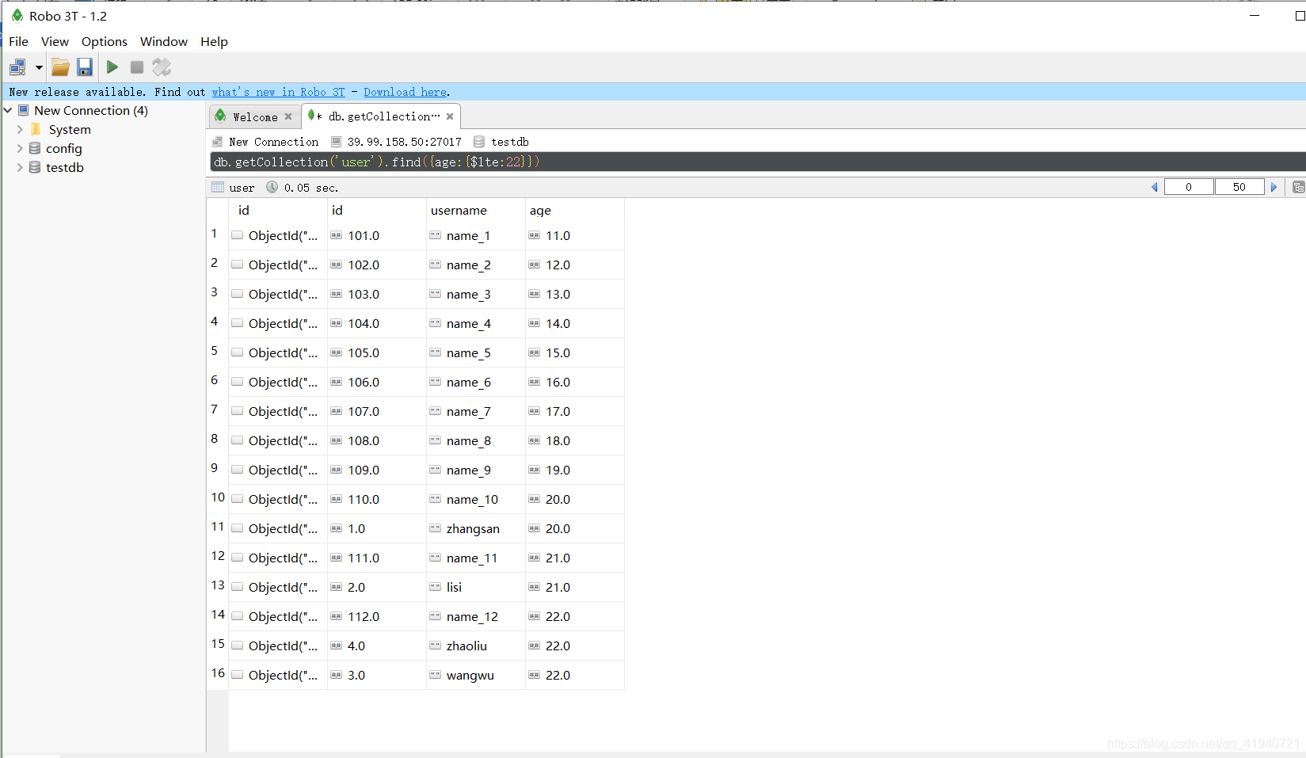
Task: Select the name_8 username cell
Action: [x=476, y=440]
